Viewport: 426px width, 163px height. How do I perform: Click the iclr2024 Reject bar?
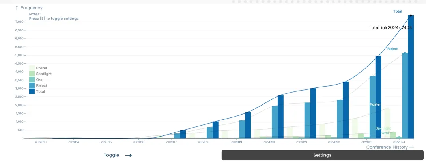(x=405, y=95)
